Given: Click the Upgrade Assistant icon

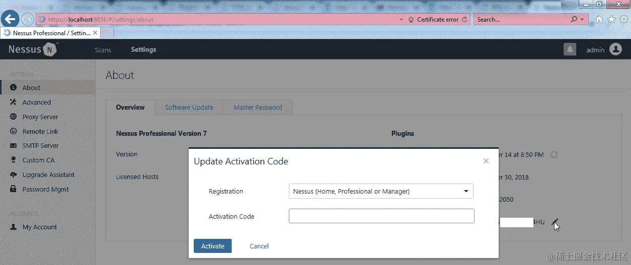Looking at the screenshot, I should click(x=14, y=174).
